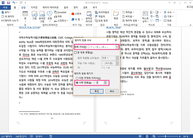193x138 pixels.
Task: Click the Redo icon in title bar
Action: click(21, 3)
